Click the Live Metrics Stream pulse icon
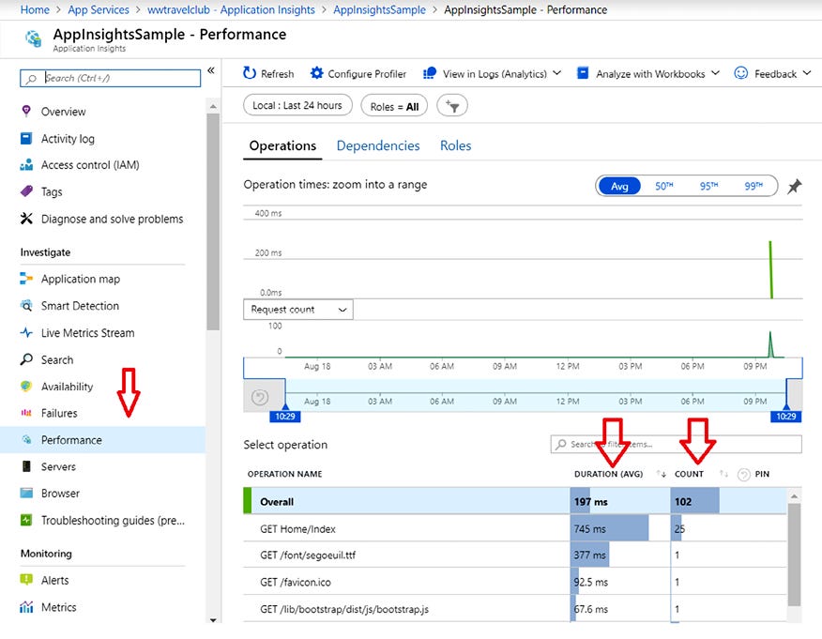The height and width of the screenshot is (639, 822). tap(26, 332)
